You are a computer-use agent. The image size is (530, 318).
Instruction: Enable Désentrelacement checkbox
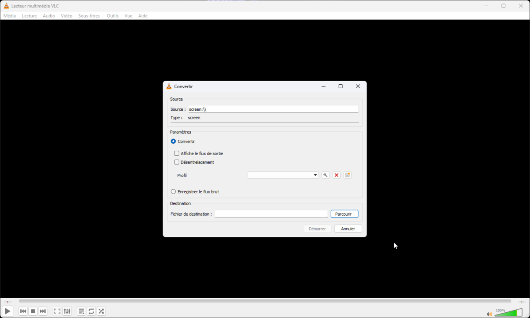177,162
